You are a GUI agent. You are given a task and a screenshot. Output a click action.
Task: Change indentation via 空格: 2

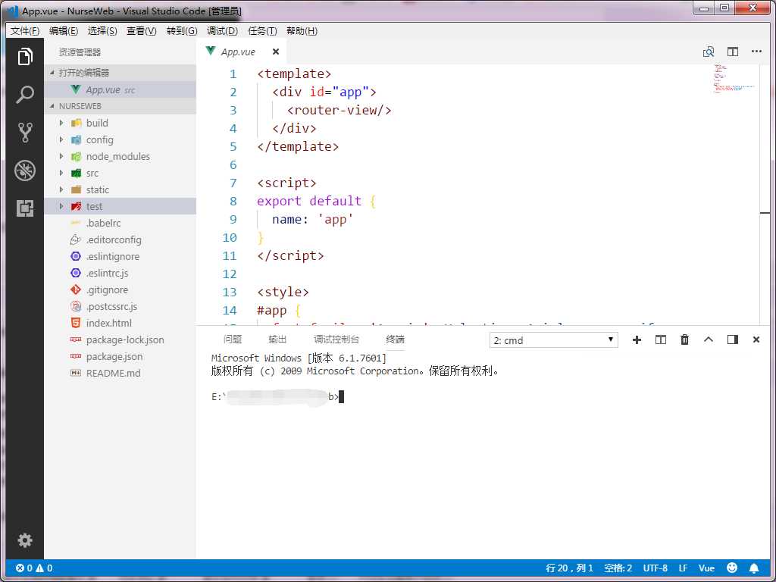tap(618, 568)
